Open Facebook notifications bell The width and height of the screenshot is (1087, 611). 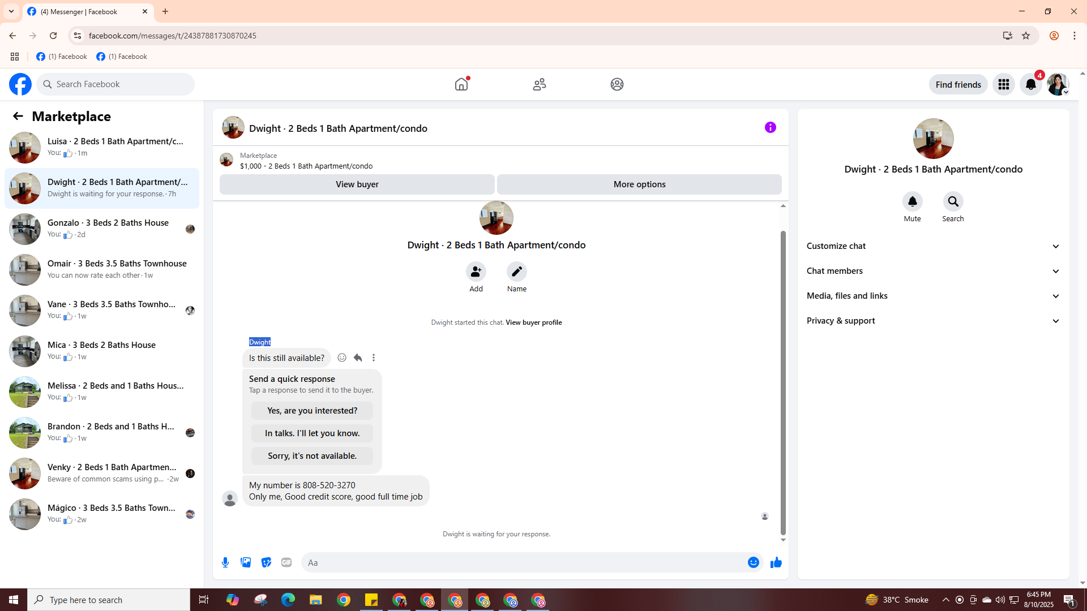coord(1030,84)
